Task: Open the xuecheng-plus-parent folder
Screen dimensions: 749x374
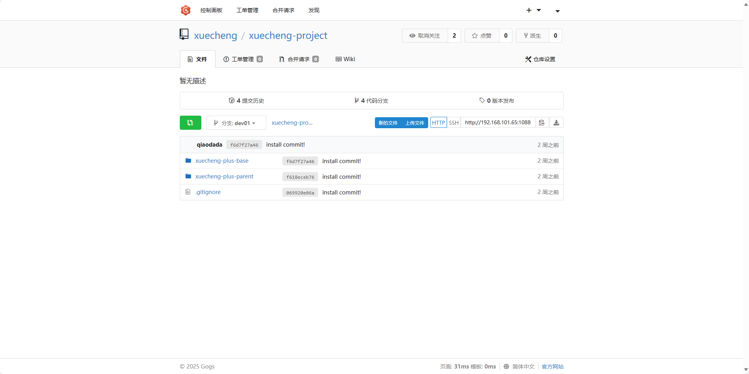Action: point(224,176)
